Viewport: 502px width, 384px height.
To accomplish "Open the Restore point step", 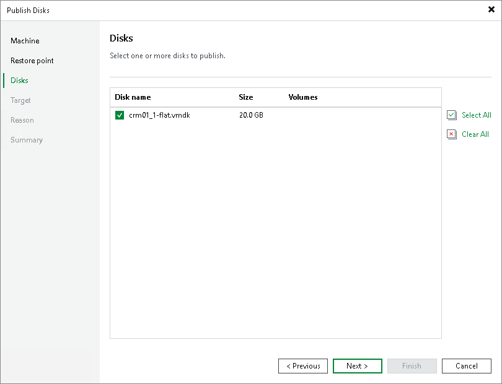I will coord(31,61).
